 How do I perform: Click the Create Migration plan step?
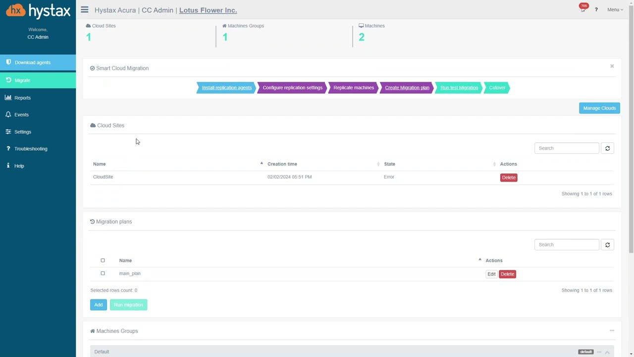click(407, 87)
